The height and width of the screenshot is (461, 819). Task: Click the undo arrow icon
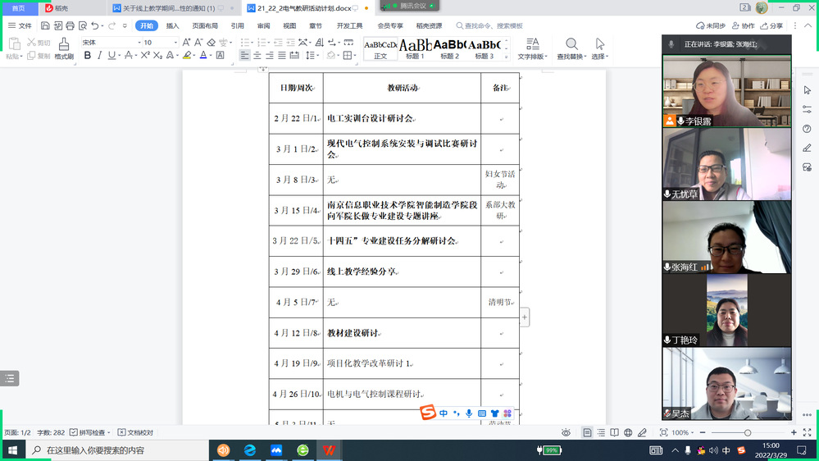96,25
